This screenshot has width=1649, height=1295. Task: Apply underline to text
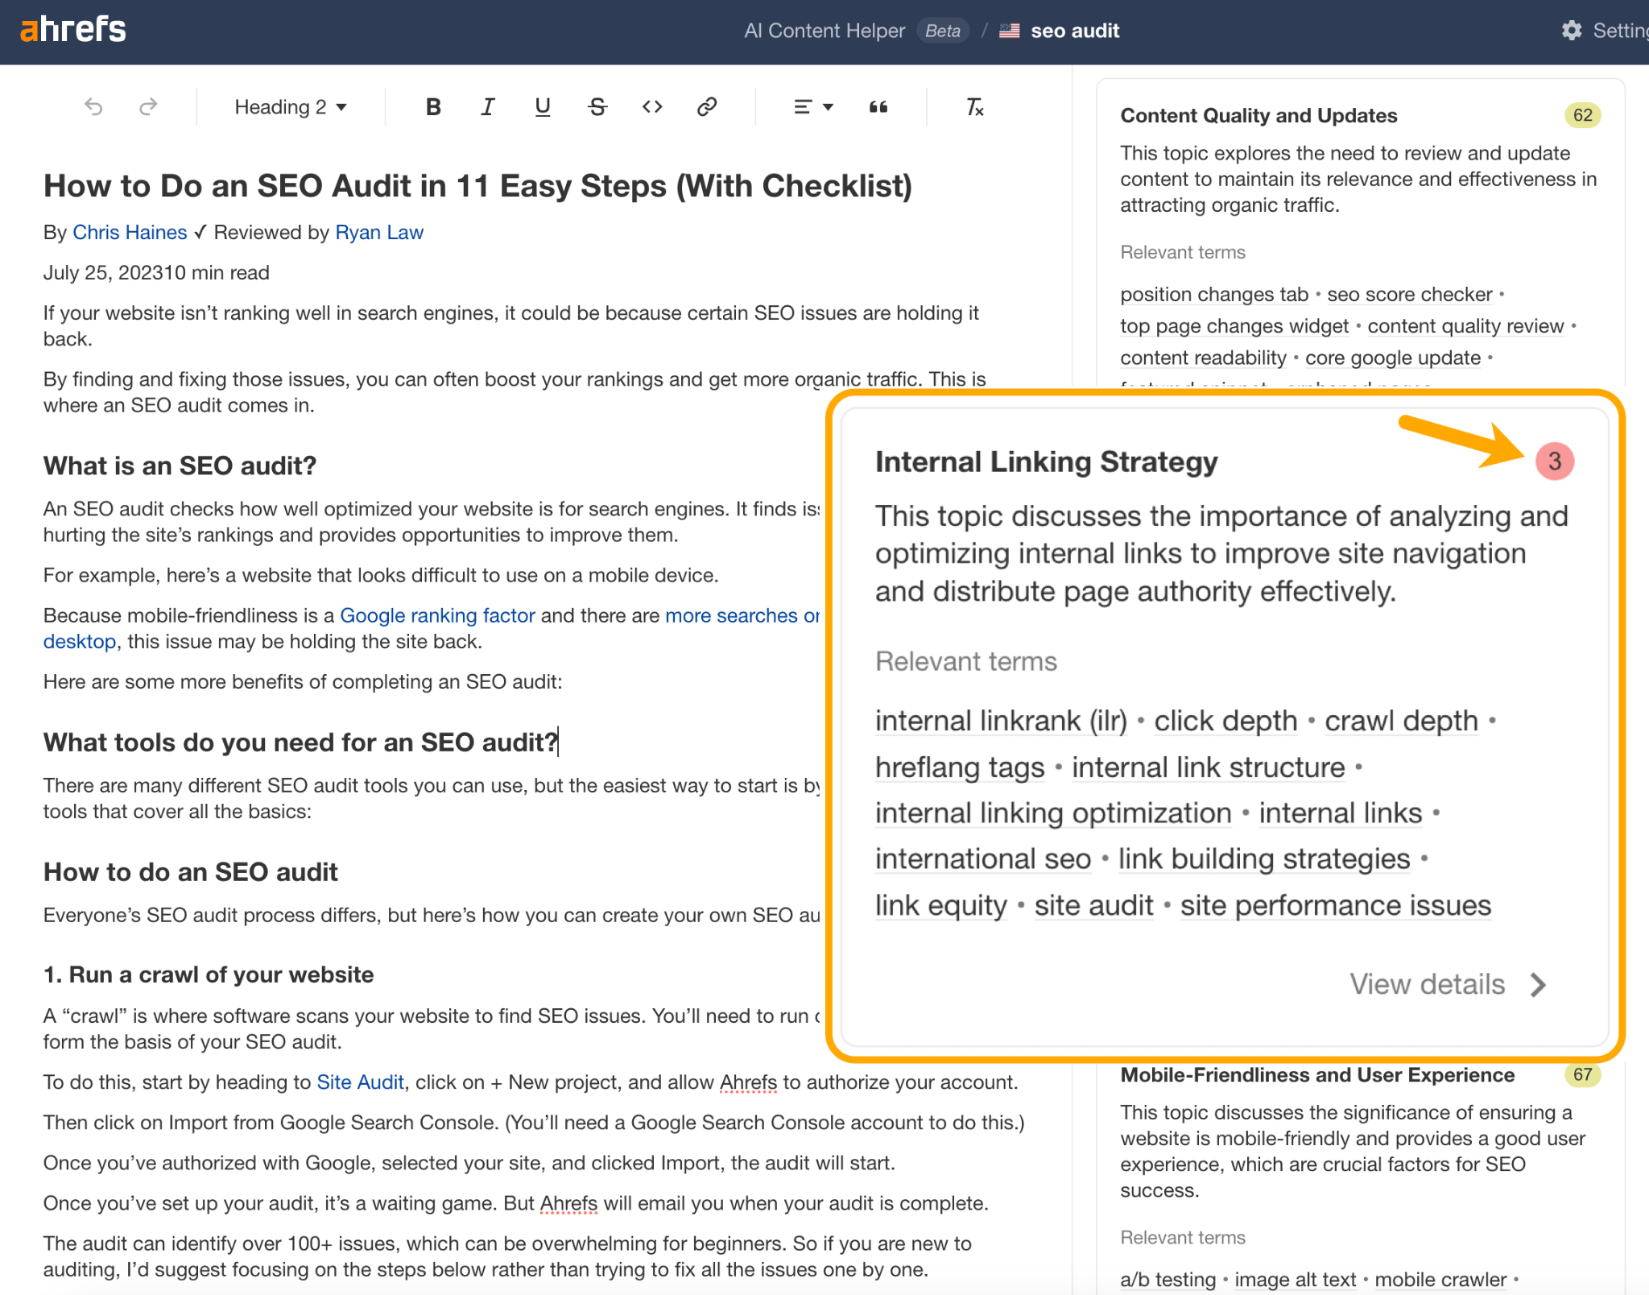(x=542, y=106)
